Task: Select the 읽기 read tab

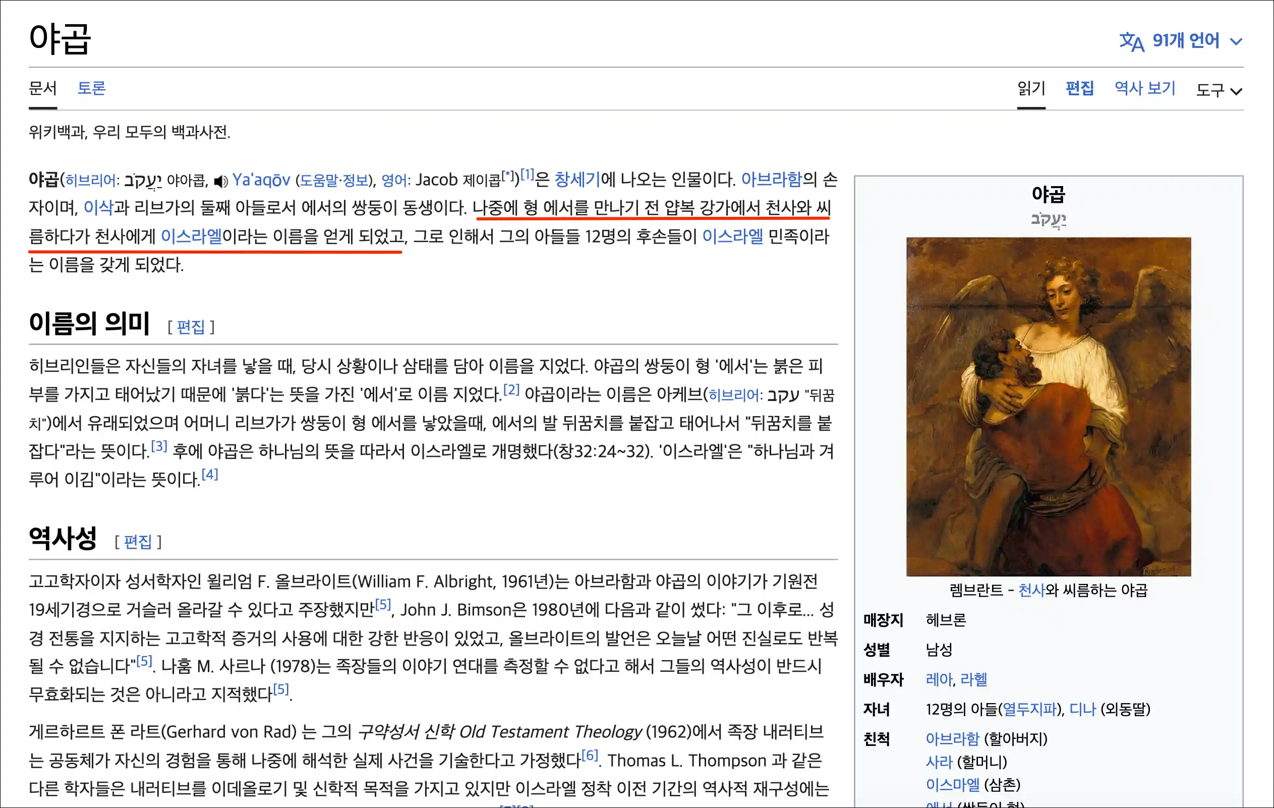Action: point(1030,88)
